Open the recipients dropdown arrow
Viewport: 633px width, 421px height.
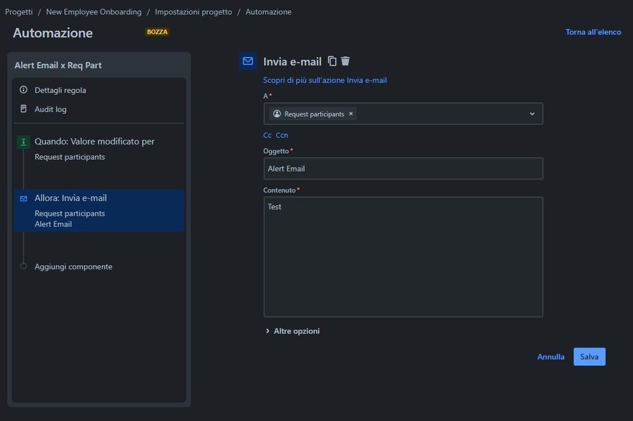tap(532, 114)
